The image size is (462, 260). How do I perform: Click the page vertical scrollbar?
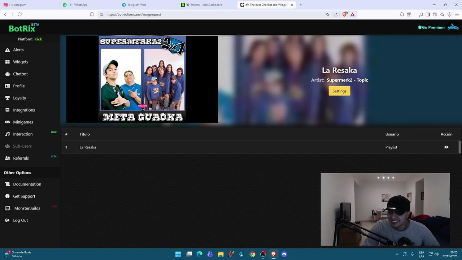coord(460,147)
